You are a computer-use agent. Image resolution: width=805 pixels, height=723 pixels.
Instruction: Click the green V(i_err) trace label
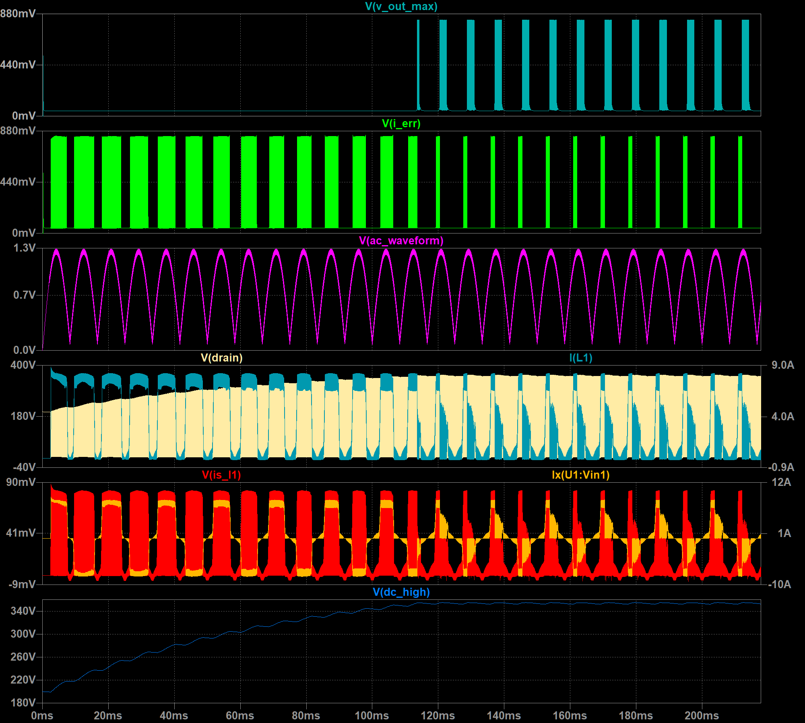pos(401,124)
